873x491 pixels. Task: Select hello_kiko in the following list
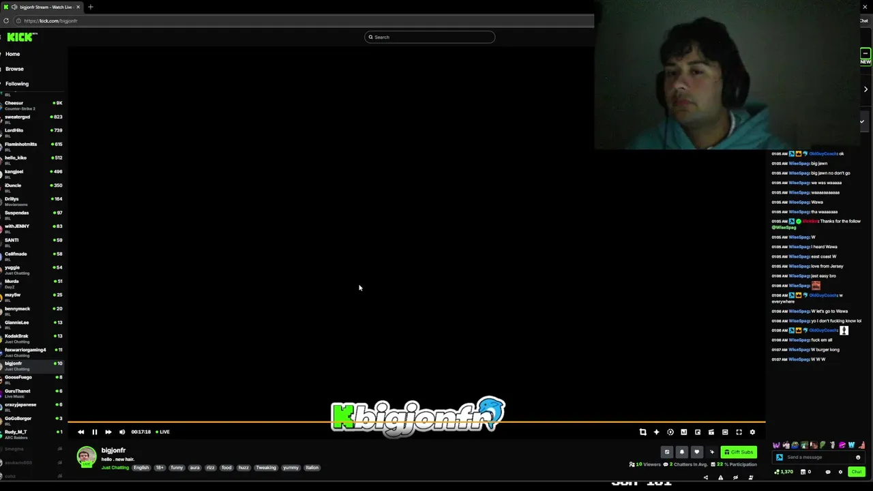click(x=32, y=160)
